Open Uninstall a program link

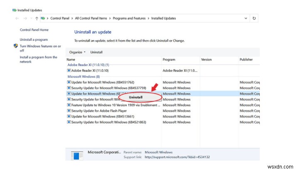pyautogui.click(x=34, y=39)
